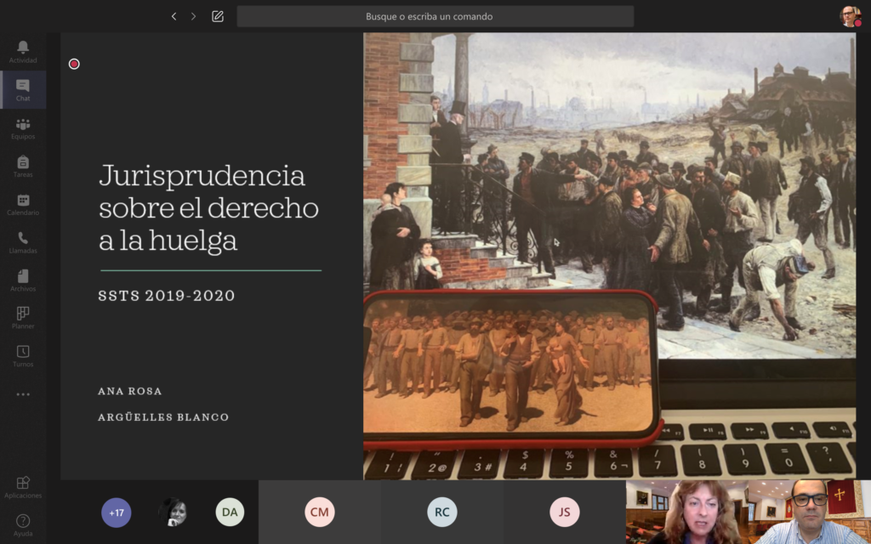Open Archivos files section
The height and width of the screenshot is (544, 871).
point(23,280)
